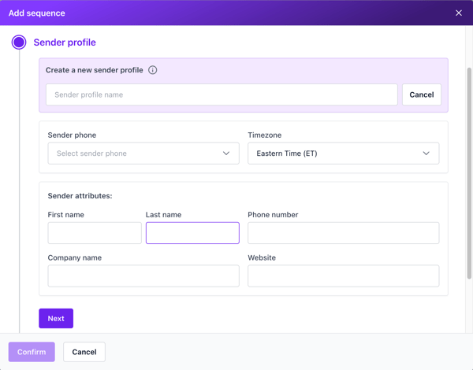This screenshot has width=473, height=370.
Task: Click the dialog's vertical scrollbar
Action: coord(469,173)
